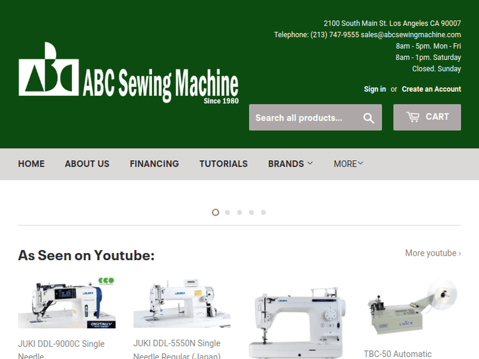Open the TUTORIALS menu item
The image size is (479, 359).
[x=224, y=164]
